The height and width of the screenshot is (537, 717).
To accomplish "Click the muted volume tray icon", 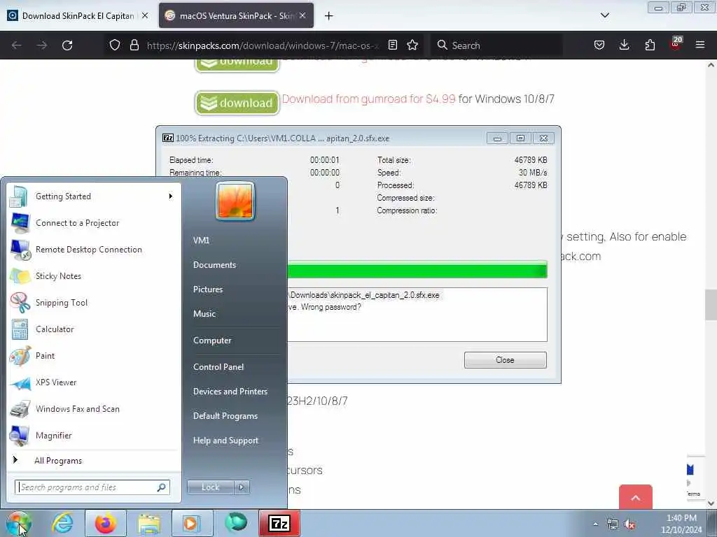I will pyautogui.click(x=629, y=524).
